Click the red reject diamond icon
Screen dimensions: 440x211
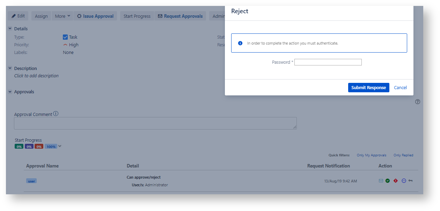point(396,181)
